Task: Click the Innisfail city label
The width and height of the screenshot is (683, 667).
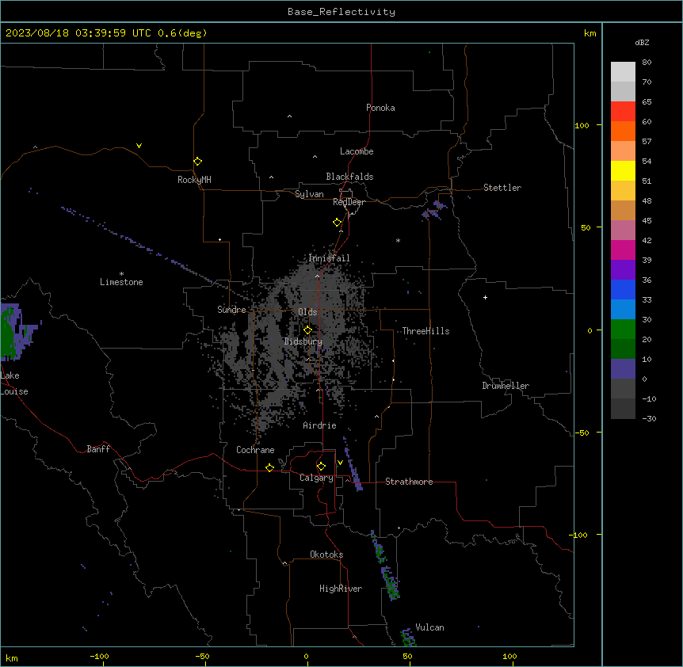Action: click(x=329, y=258)
